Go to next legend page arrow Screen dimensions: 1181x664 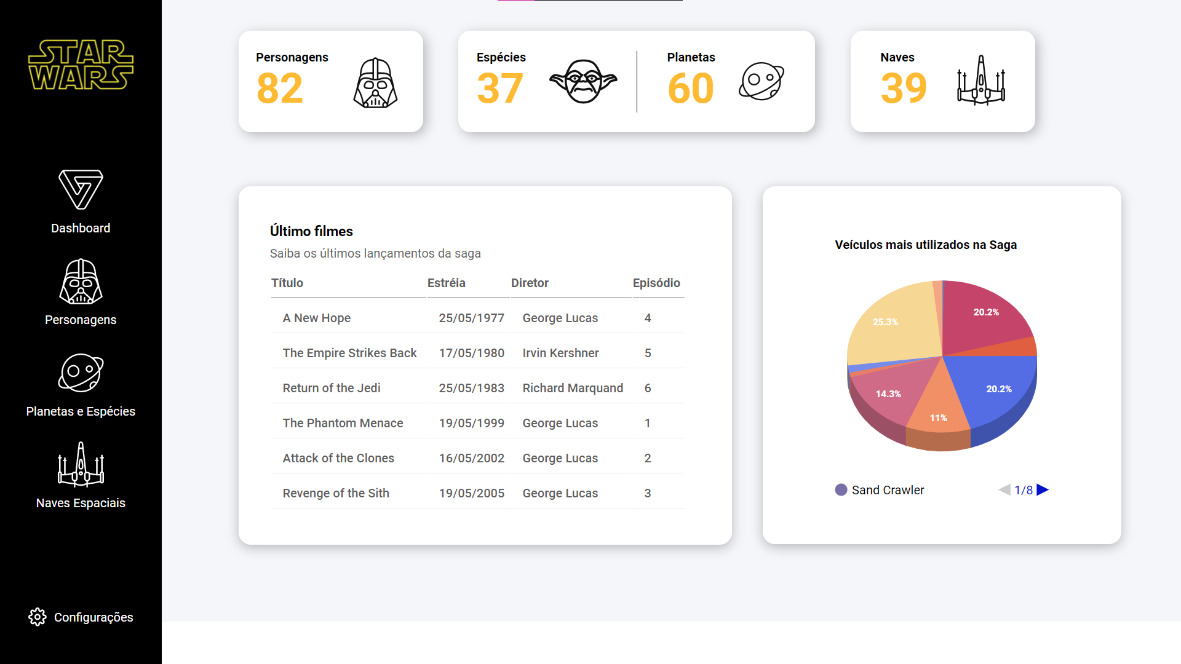(x=1043, y=490)
